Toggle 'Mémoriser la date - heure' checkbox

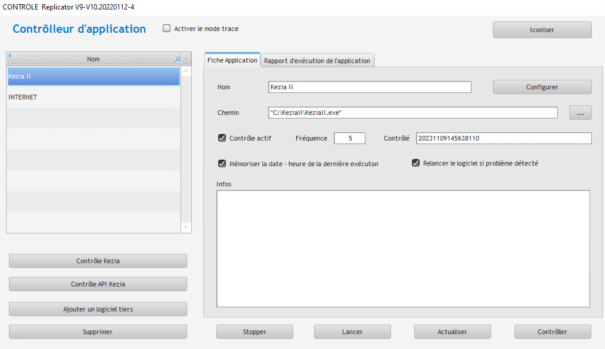point(222,164)
